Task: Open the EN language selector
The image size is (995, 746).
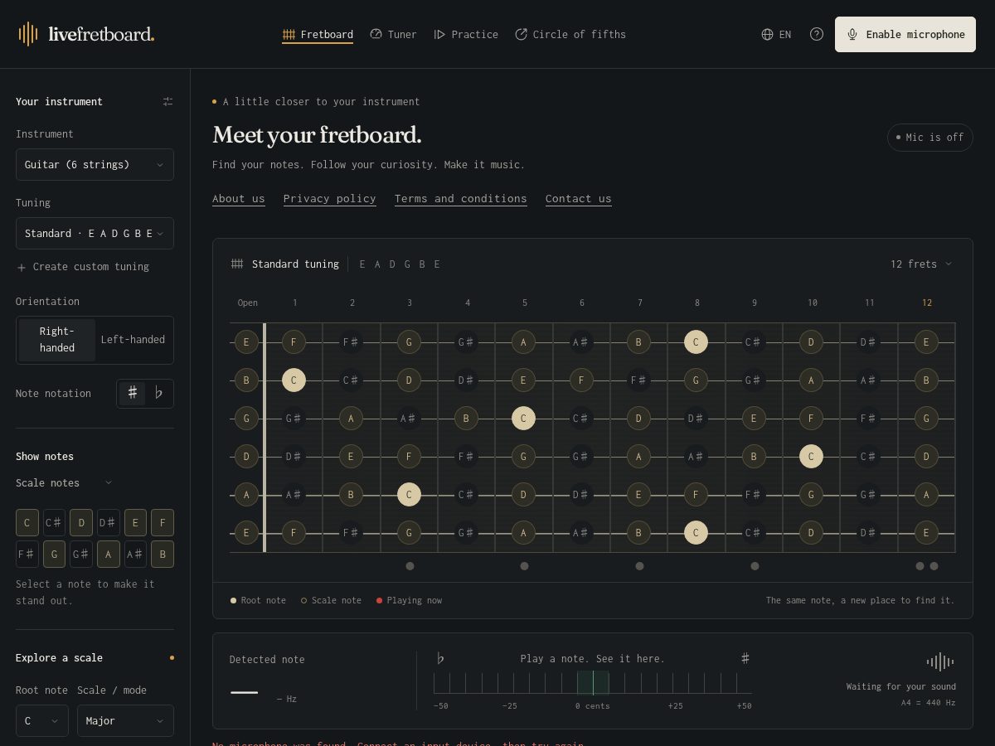Action: click(776, 34)
